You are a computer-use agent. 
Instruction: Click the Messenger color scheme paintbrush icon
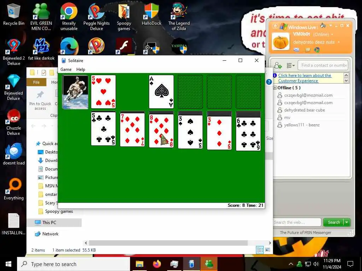(x=323, y=25)
